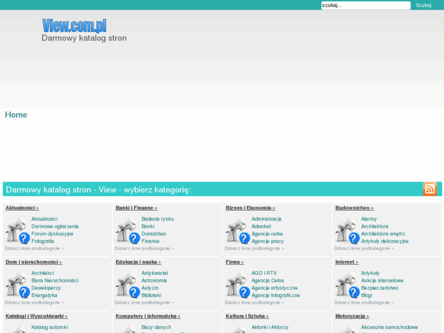Open the Administracja subcategory
Image resolution: width=444 pixels, height=333 pixels.
click(266, 219)
